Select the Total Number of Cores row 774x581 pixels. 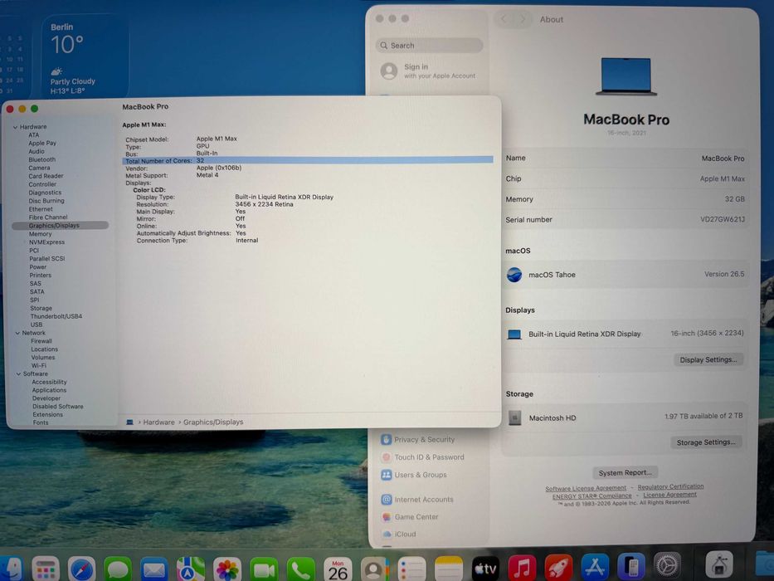(x=308, y=160)
